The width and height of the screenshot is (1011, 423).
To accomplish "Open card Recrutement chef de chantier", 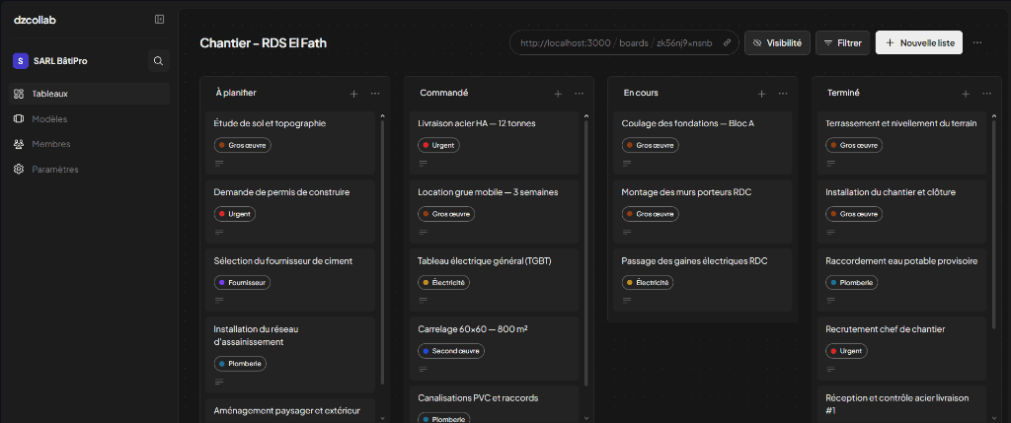I will (x=902, y=348).
